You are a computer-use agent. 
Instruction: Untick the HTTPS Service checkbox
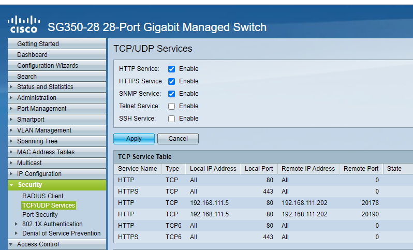tap(171, 81)
